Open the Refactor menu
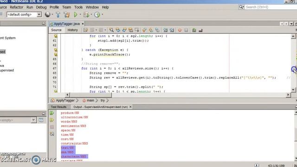The width and height of the screenshot is (297, 167). tap(17, 7)
